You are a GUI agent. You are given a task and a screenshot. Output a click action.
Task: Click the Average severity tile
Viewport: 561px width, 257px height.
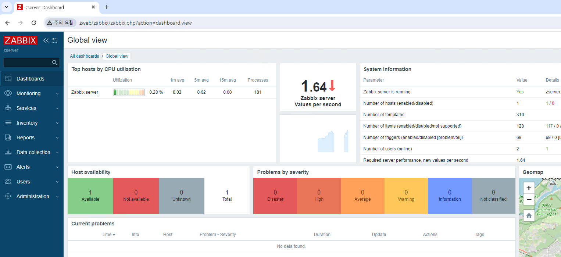point(362,196)
